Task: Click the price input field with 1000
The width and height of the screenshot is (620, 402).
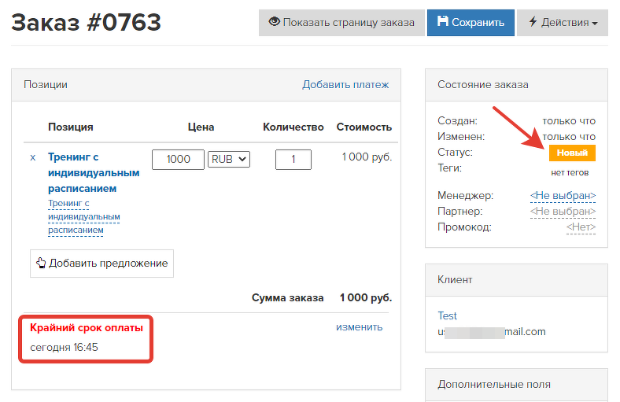Action: pyautogui.click(x=178, y=159)
